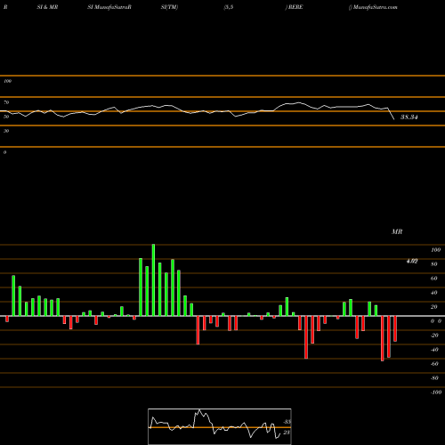Click the -60 label on MR axis

coord(434,364)
